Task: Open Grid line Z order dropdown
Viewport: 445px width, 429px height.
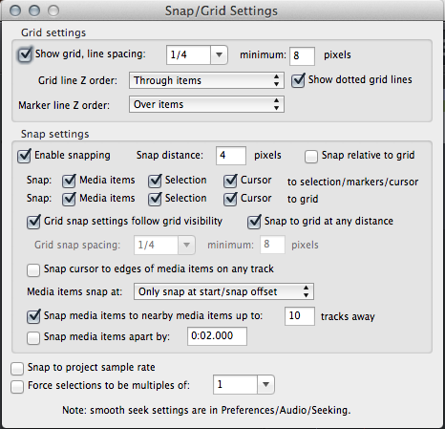Action: click(x=206, y=80)
